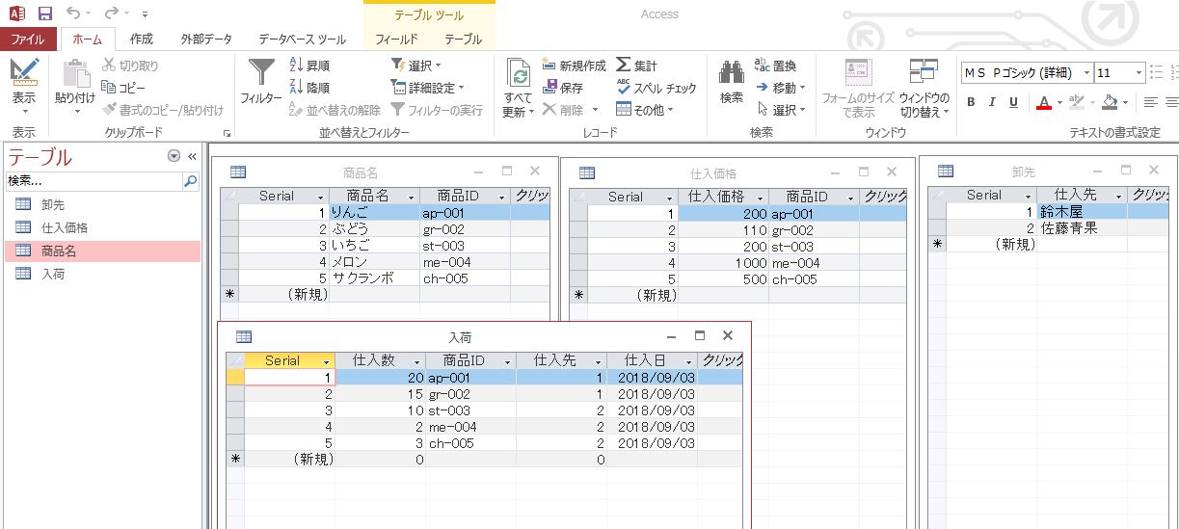Click 新規作成 new record button
Screen dimensions: 1179x529
click(575, 66)
